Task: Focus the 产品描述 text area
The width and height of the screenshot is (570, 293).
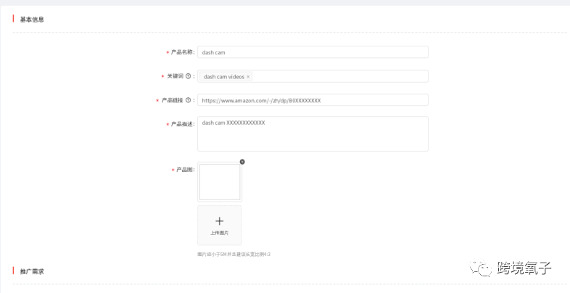Action: (313, 133)
